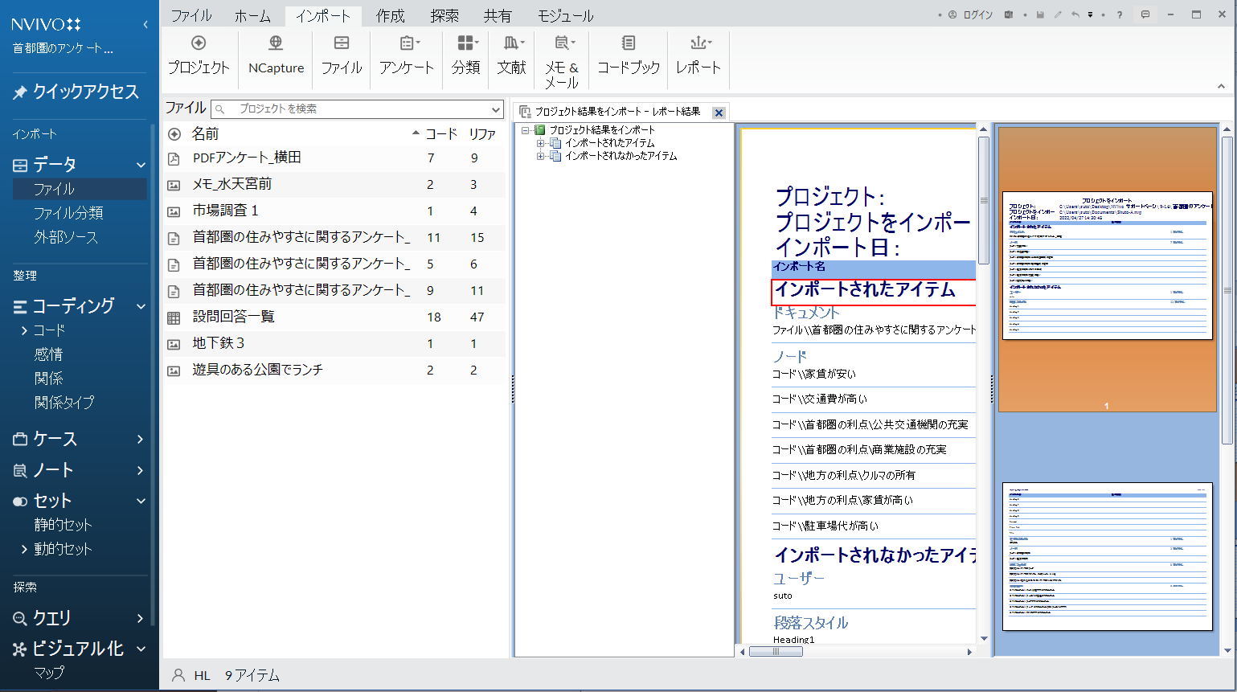Screen dimensions: 1237x692
Task: Open クイックアクセス in the sidebar
Action: pyautogui.click(x=85, y=92)
